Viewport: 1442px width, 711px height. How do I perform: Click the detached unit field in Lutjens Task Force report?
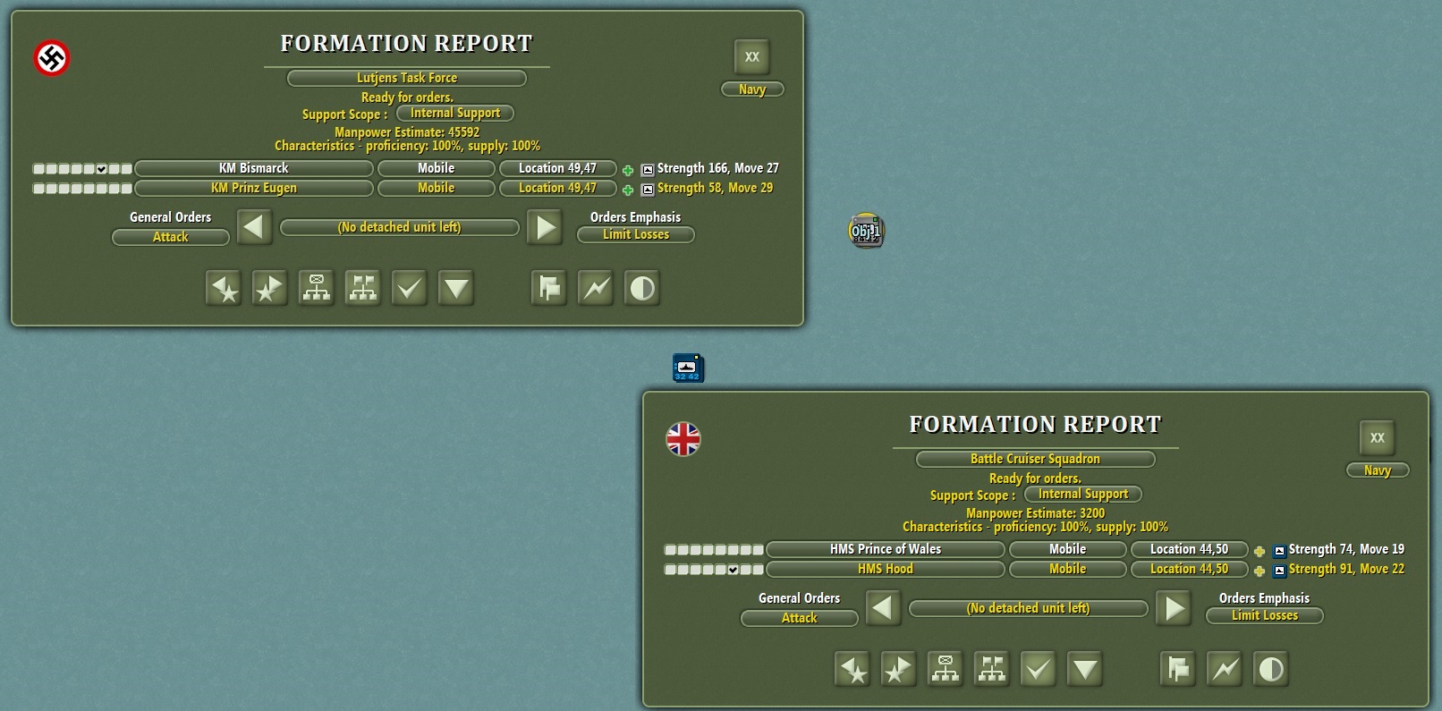(400, 227)
